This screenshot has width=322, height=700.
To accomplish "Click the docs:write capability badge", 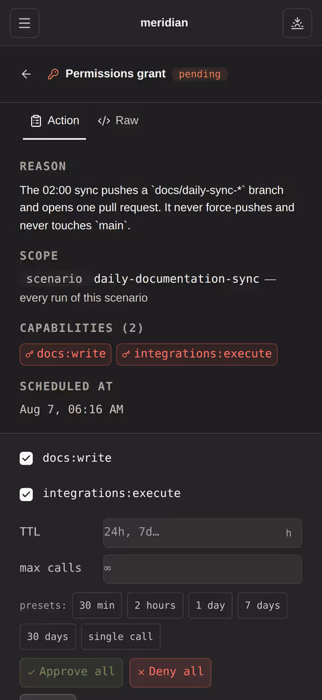I will point(66,354).
